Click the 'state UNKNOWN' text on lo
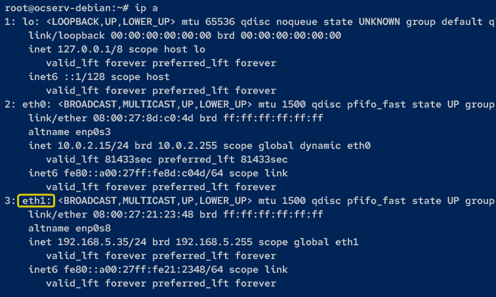 (x=362, y=22)
